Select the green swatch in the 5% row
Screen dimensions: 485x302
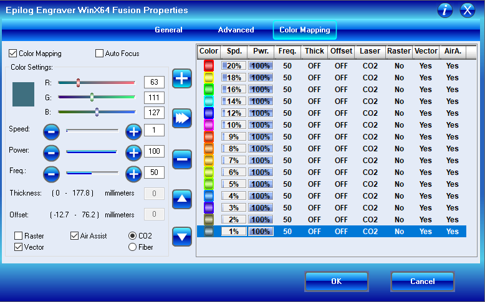click(209, 184)
